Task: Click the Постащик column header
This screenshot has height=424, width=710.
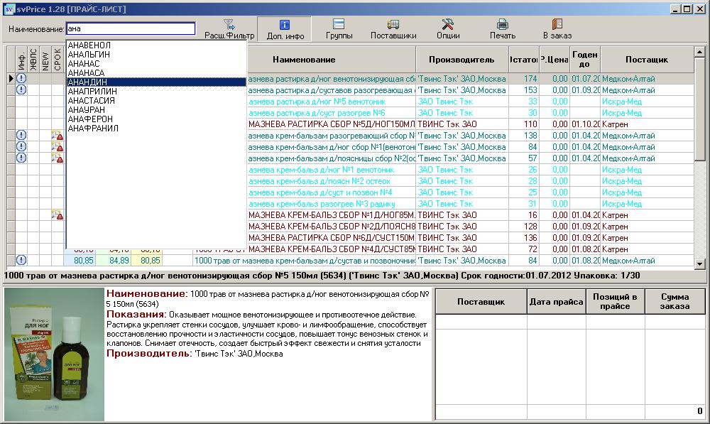Action: (x=646, y=60)
